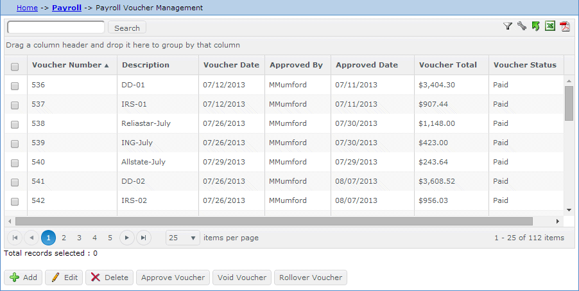Select checkbox for voucher 540
Viewport: 579px width, 291px height.
(15, 163)
